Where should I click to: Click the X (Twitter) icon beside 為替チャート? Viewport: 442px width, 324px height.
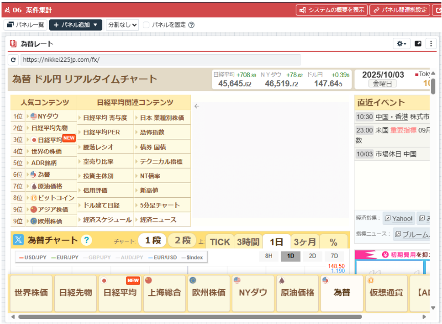pyautogui.click(x=18, y=240)
